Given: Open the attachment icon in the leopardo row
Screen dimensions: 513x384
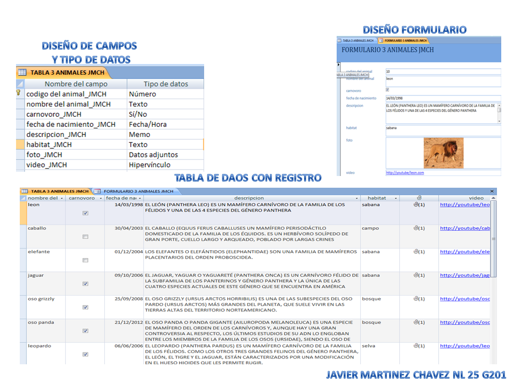Looking at the screenshot, I should coord(416,346).
